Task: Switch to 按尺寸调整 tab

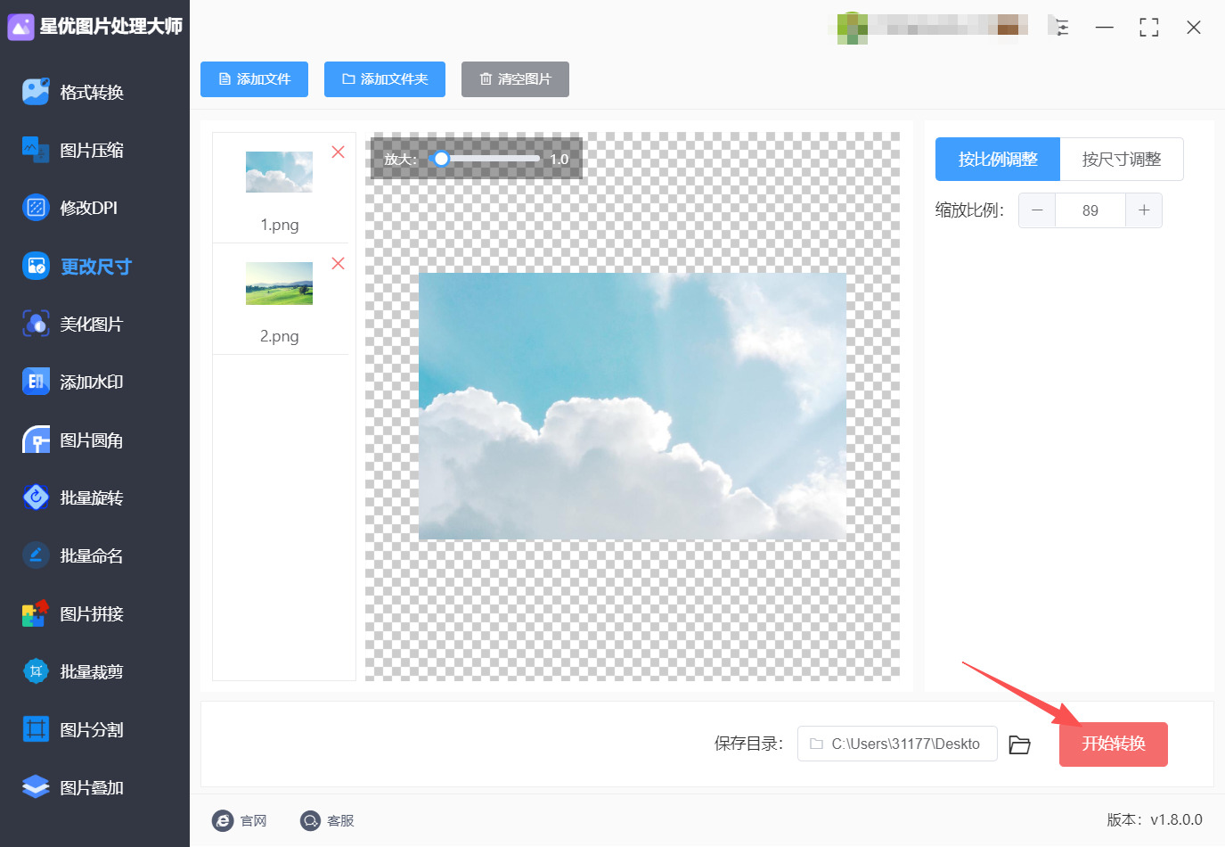Action: (1122, 160)
